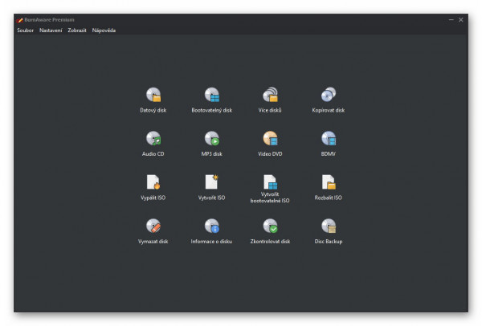Open the Vytvořit ISO tool
This screenshot has width=482, height=326.
211,182
